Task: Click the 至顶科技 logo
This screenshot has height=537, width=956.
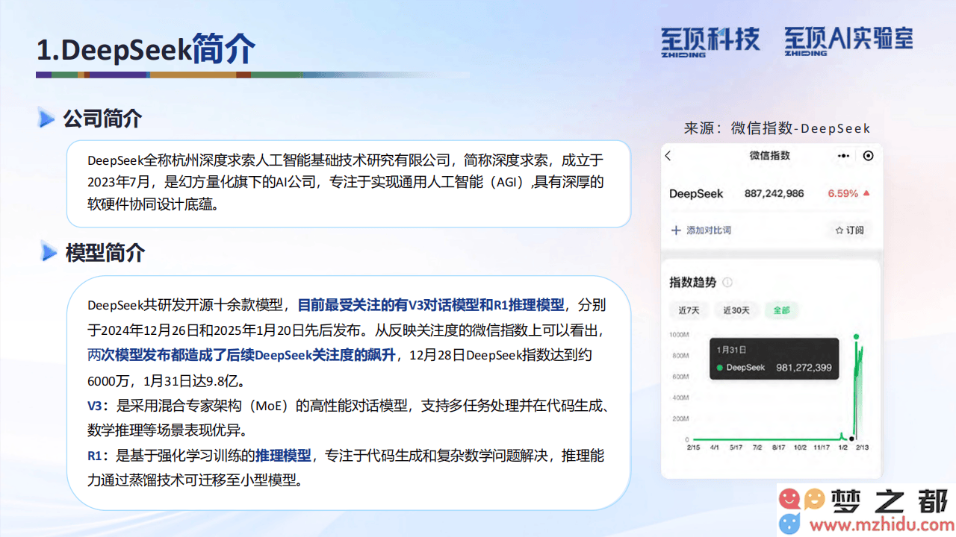Action: tap(710, 41)
